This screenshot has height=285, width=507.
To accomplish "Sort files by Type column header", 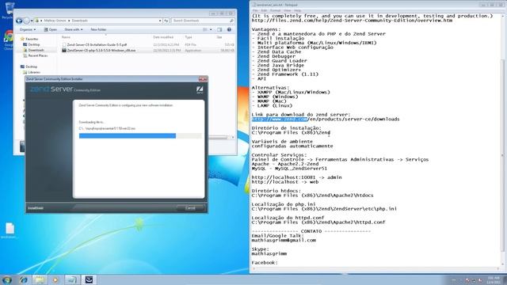I will point(189,37).
